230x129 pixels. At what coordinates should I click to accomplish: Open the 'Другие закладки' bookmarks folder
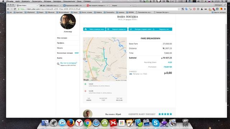coord(218,12)
